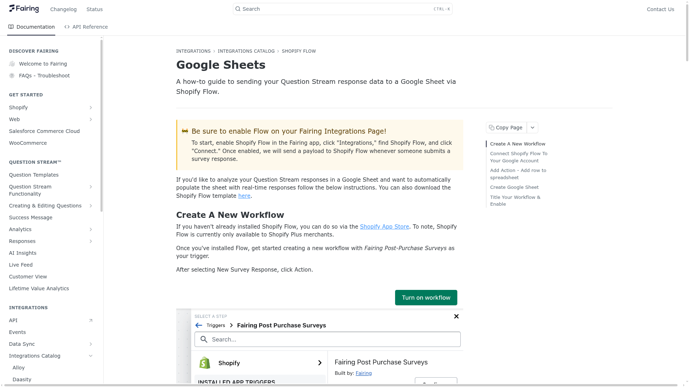Open the WooCommerce page
This screenshot has height=387, width=689.
pos(28,143)
